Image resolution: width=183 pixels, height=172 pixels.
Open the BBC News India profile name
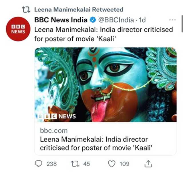click(61, 20)
